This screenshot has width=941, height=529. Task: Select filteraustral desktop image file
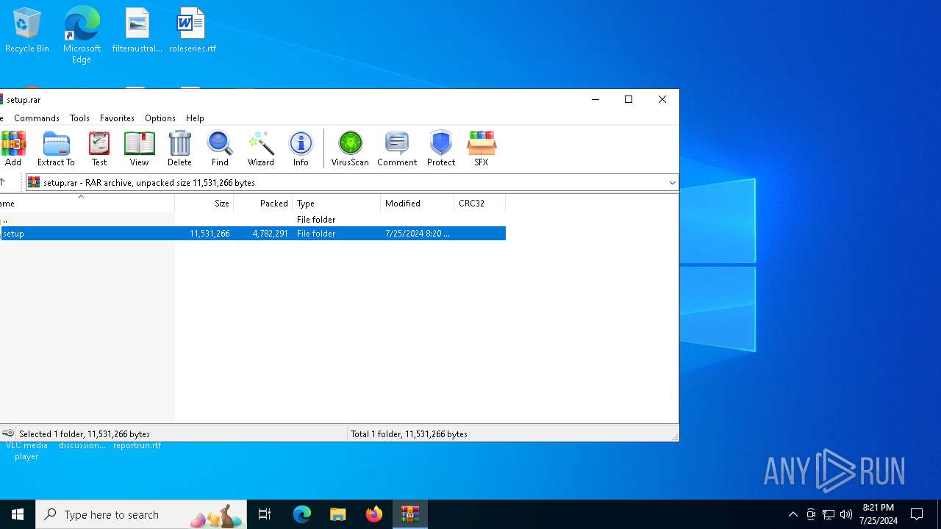137,31
